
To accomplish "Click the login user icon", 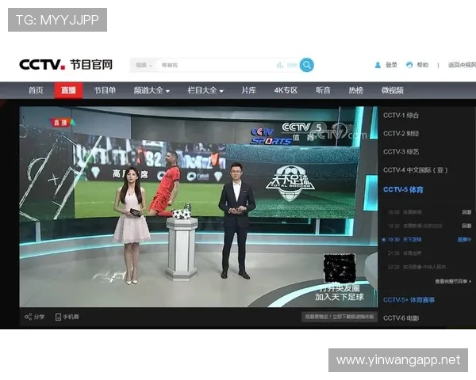I will coord(378,65).
